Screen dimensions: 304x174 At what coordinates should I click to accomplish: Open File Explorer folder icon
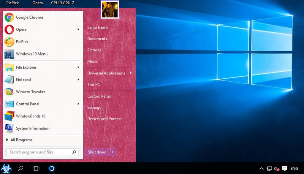tap(9, 67)
